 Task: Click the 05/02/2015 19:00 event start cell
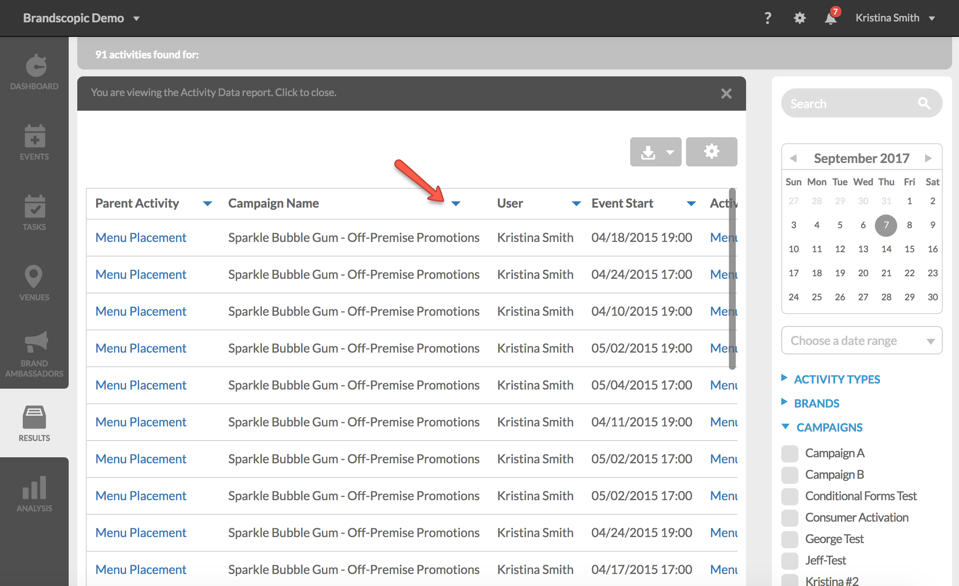pos(642,348)
